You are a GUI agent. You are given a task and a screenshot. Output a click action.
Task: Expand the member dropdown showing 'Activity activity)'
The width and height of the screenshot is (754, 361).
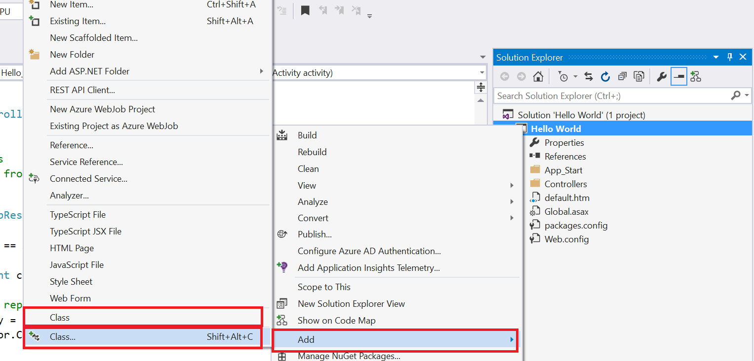pos(482,73)
